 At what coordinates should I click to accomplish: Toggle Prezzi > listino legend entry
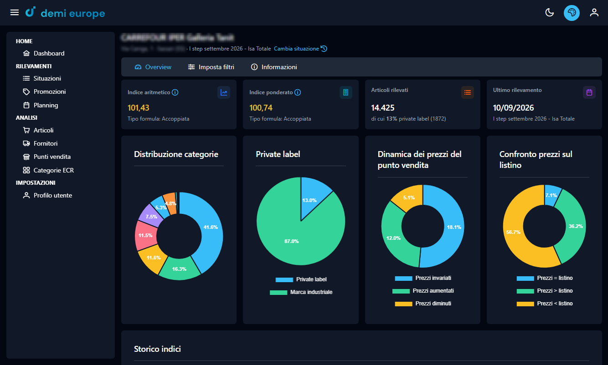click(x=545, y=291)
